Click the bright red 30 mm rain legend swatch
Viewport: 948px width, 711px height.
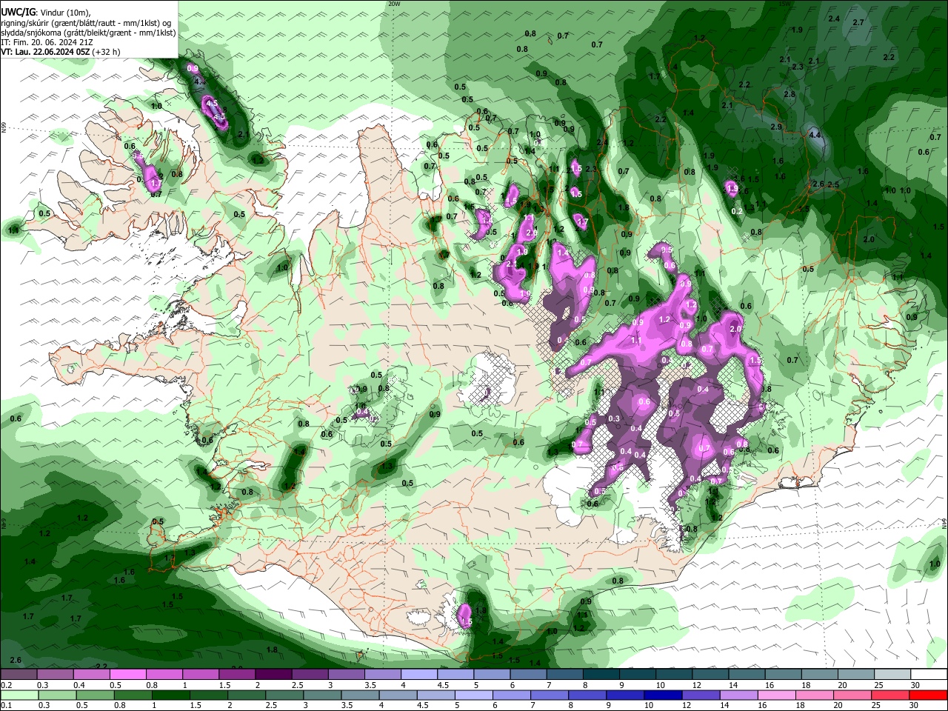(x=928, y=695)
